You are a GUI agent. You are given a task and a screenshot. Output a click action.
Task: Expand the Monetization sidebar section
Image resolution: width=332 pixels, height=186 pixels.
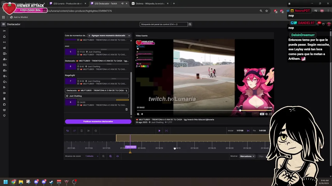coord(4,71)
